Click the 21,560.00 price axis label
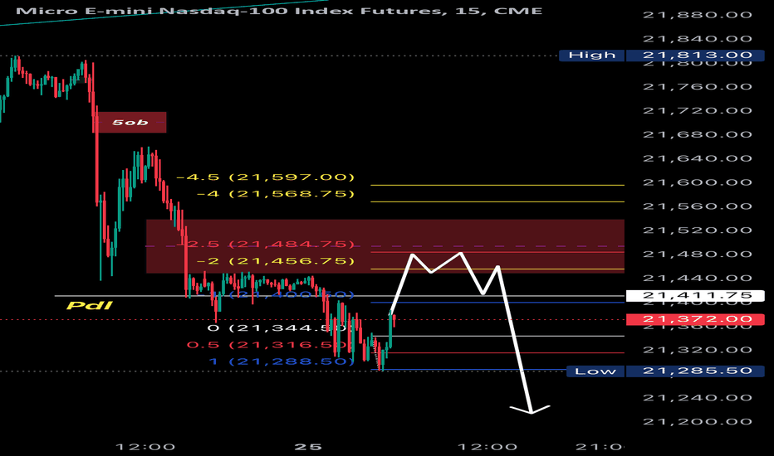Viewport: 774px width, 456px height. pyautogui.click(x=698, y=206)
